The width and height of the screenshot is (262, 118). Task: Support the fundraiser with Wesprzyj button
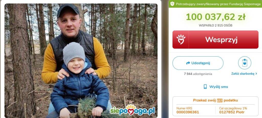point(215,40)
